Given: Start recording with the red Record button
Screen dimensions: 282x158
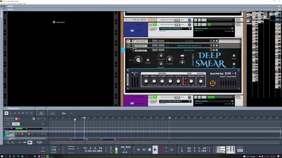Looking at the screenshot, I should coord(160,150).
